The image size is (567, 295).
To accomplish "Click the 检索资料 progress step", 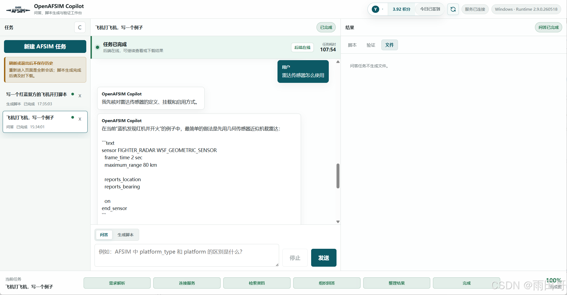I will 257,283.
